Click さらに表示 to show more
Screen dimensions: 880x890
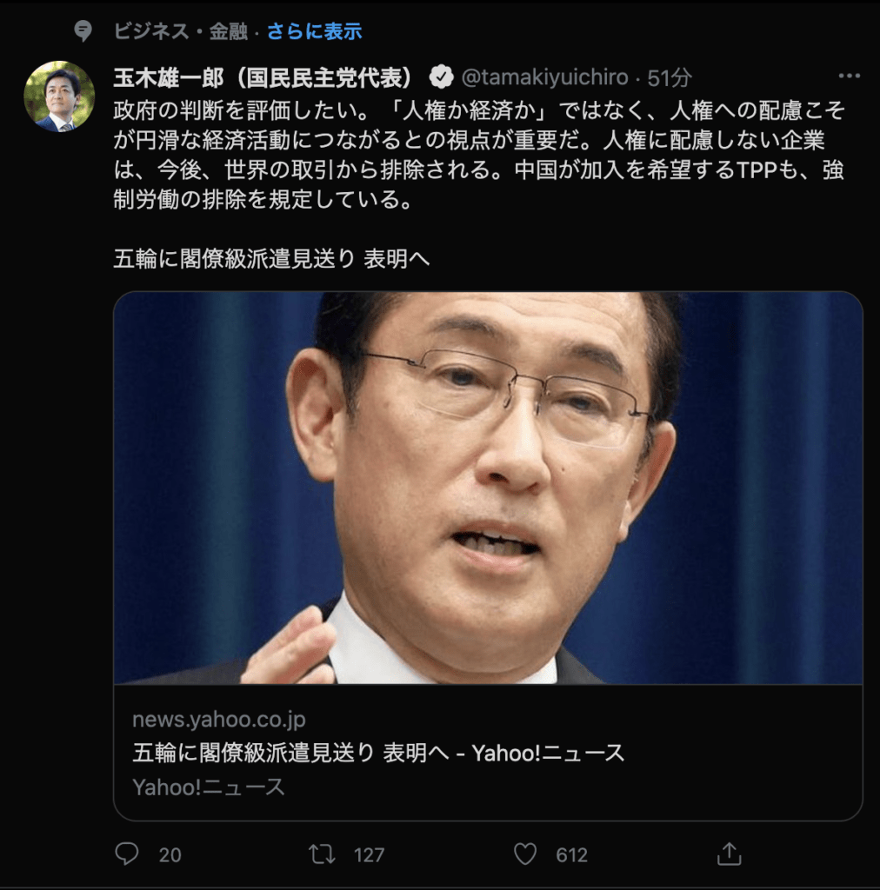click(314, 31)
